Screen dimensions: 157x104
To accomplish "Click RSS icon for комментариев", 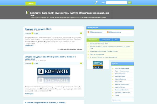I will [108, 32].
